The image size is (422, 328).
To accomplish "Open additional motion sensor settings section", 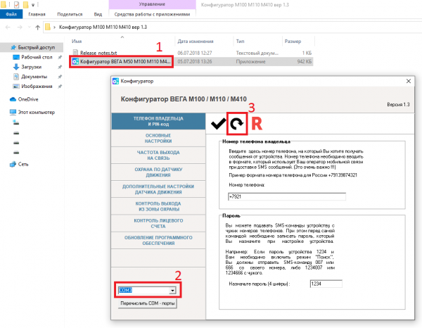I will point(158,189).
